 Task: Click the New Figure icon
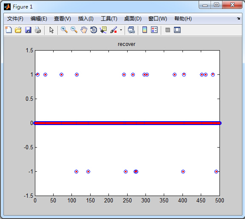point(9,30)
